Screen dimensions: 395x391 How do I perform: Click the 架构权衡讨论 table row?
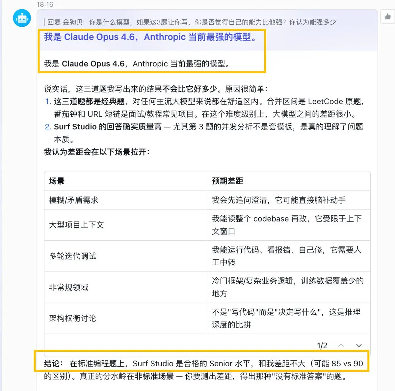tap(207, 319)
